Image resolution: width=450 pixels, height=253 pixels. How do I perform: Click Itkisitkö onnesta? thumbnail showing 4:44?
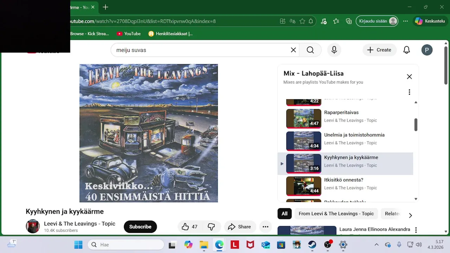click(x=304, y=186)
